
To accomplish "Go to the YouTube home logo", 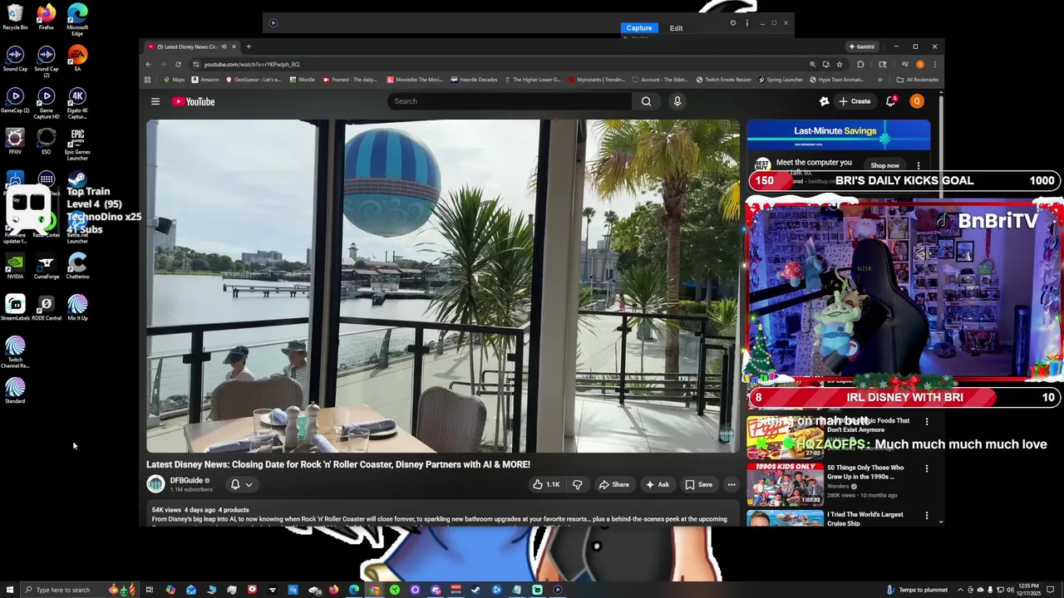I will [194, 101].
